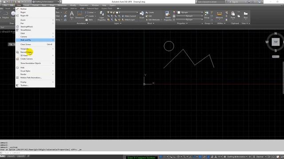284x159 pixels.
Task: Open Visual Styles submenu
Action: coord(35,71)
